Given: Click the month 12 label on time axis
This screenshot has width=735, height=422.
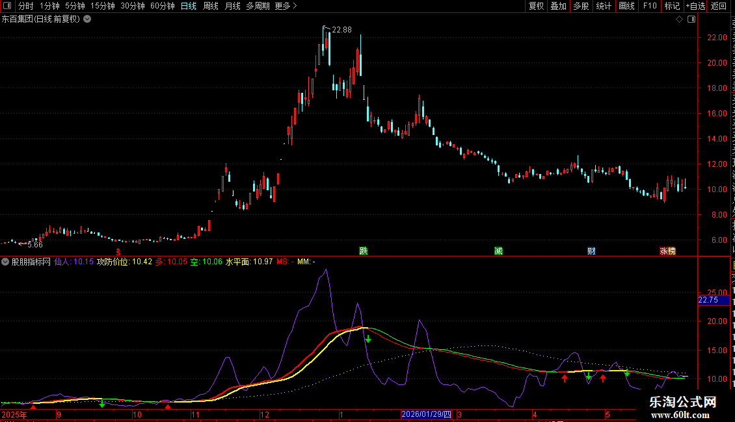Looking at the screenshot, I should (265, 415).
